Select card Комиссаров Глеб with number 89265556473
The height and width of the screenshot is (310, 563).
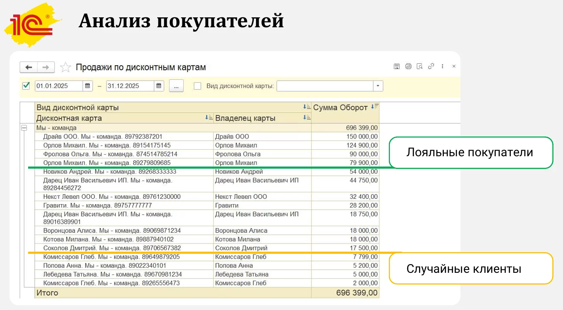(x=124, y=283)
